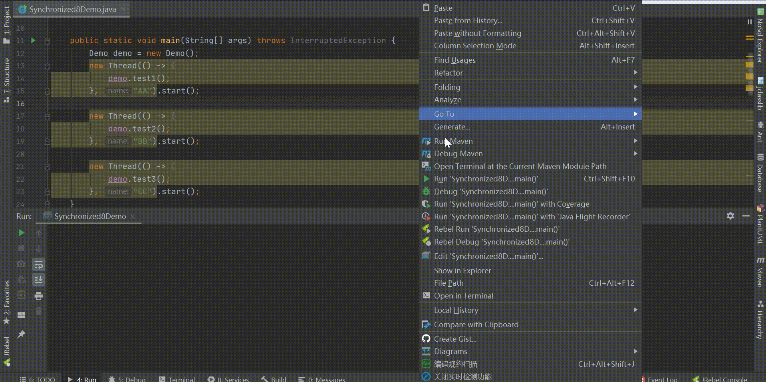The height and width of the screenshot is (382, 766).
Task: Toggle Column Selection Mode in the context menu
Action: tap(530, 46)
